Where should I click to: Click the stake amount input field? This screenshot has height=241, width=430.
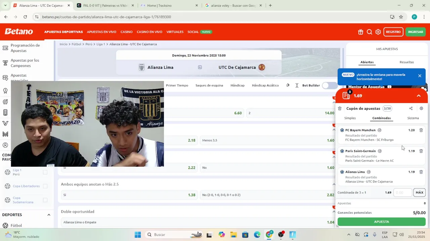tap(403, 192)
